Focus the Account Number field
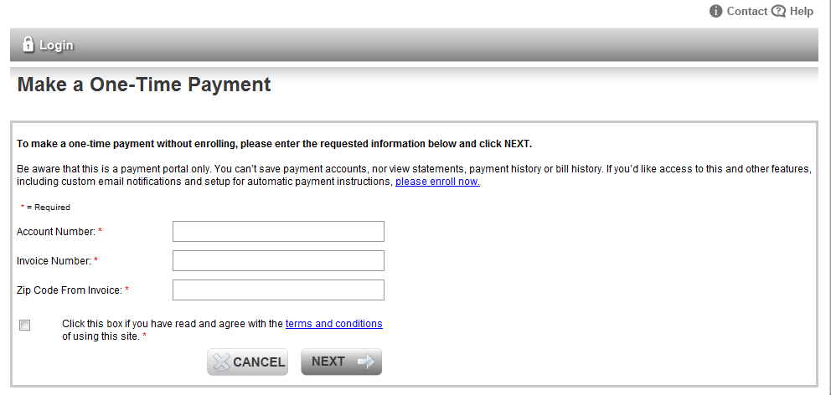831x395 pixels. point(278,231)
